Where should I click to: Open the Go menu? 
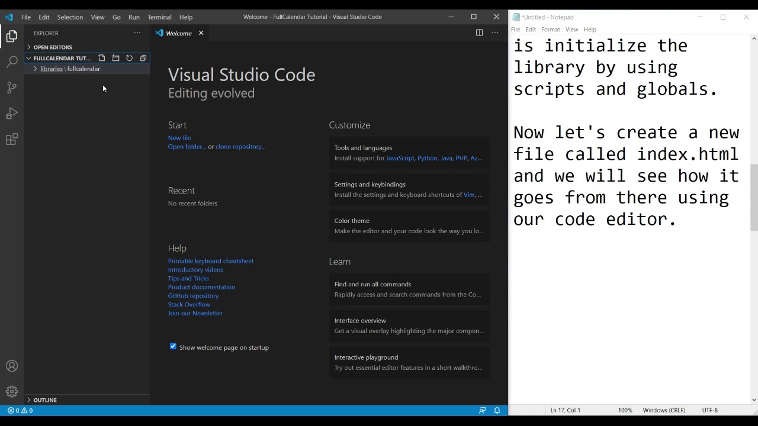(116, 17)
